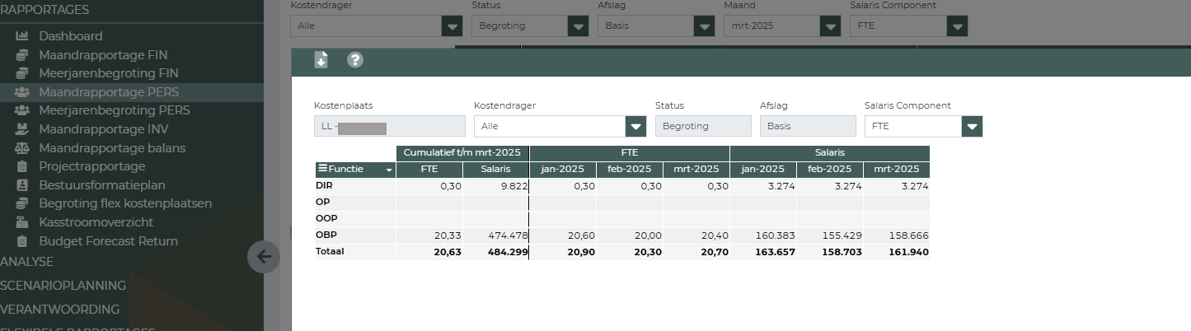Viewport: 1191px width, 331px height.
Task: Click the OOP function row label
Action: [327, 219]
